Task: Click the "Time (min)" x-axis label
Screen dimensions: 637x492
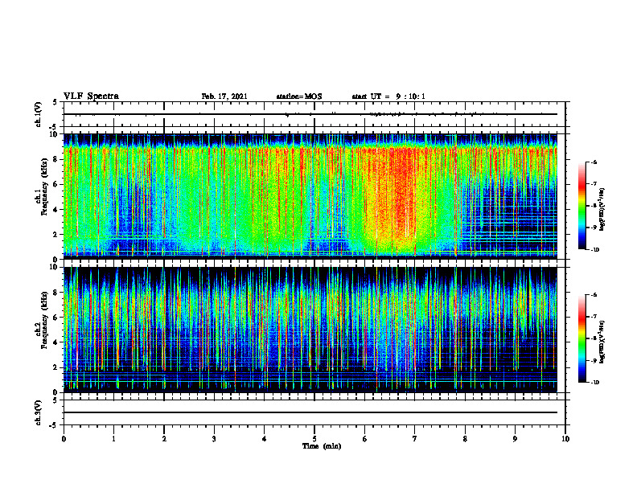Action: [x=322, y=446]
